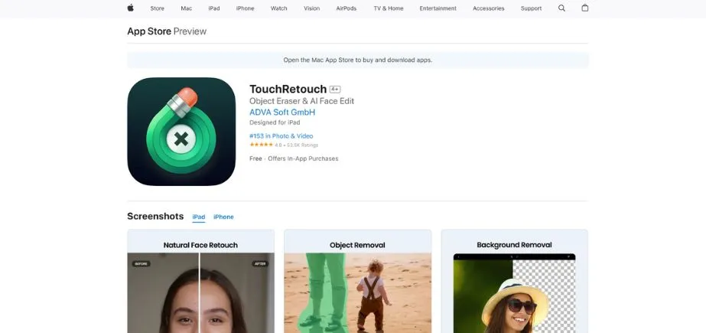Open the iPhone navigation item
Image resolution: width=706 pixels, height=333 pixels.
pos(245,8)
